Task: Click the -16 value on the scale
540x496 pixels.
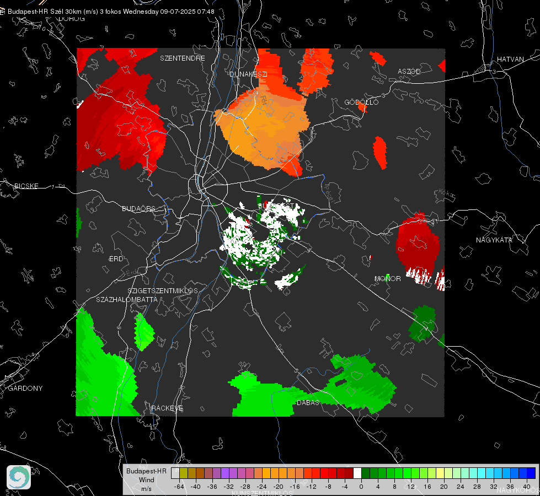Action: pos(295,487)
